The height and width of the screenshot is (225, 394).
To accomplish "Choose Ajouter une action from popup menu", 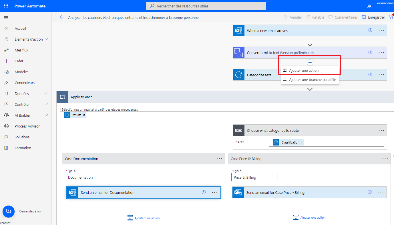I will tap(310, 70).
